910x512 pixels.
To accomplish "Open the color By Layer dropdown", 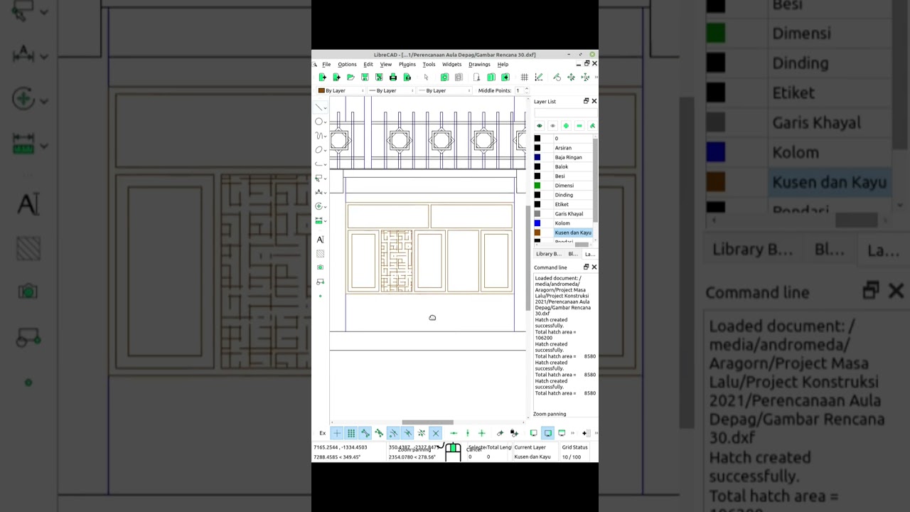I will coord(341,90).
